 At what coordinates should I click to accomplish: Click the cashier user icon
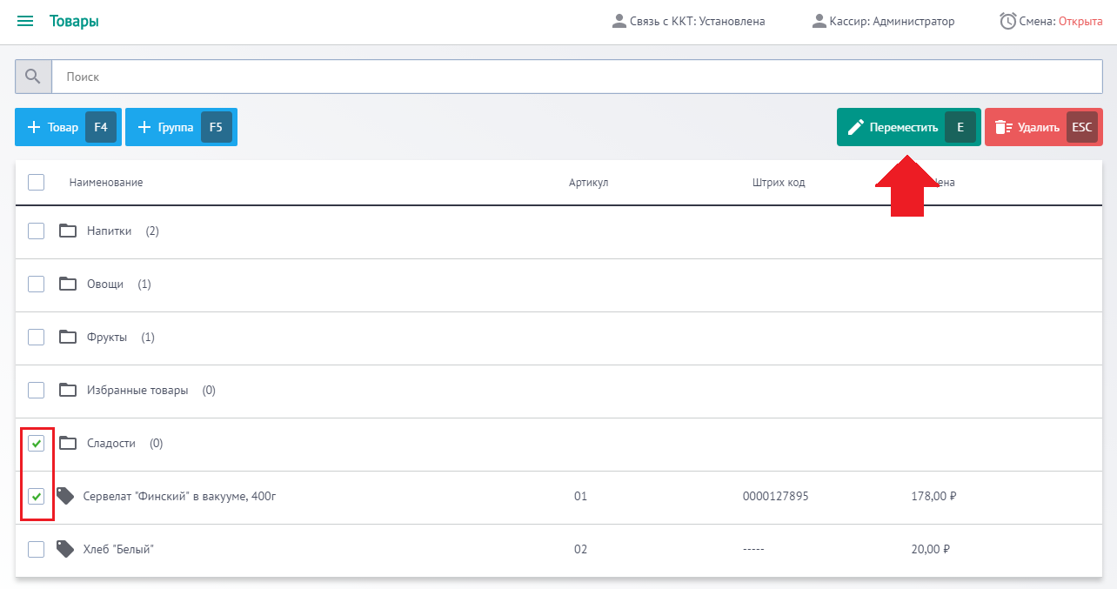tap(818, 21)
